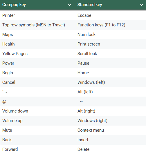
Task: Pick the Health cell
Action: point(37,44)
